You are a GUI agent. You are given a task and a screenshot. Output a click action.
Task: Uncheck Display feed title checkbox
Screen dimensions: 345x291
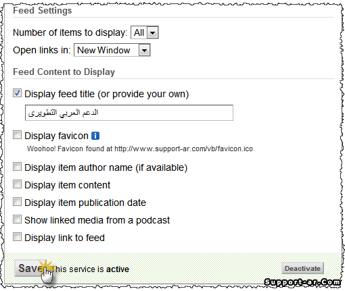pos(17,93)
